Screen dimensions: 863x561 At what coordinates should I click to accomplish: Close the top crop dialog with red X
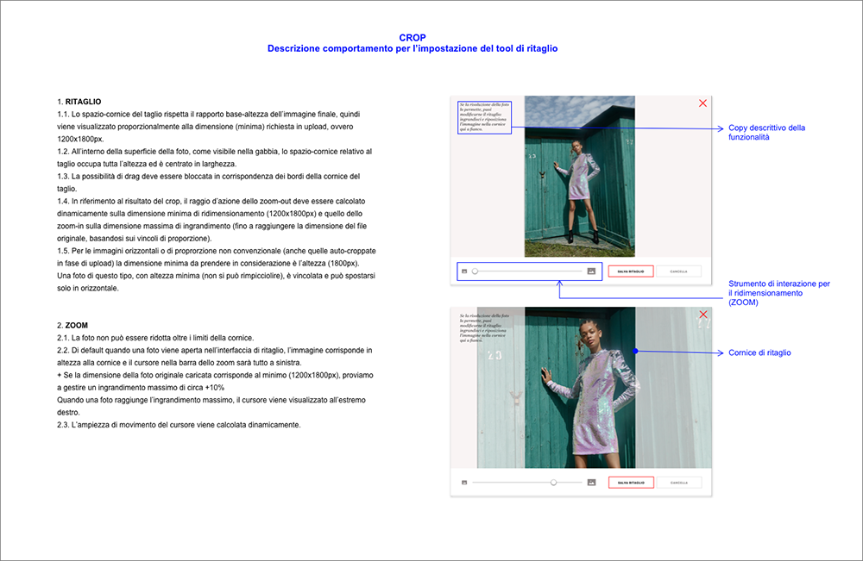point(702,103)
